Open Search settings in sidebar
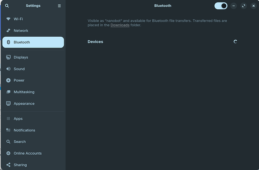 tap(20, 142)
